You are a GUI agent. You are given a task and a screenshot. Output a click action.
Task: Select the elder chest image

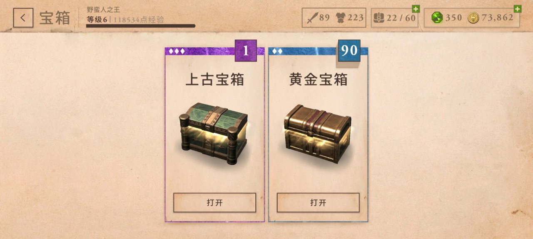coord(213,133)
